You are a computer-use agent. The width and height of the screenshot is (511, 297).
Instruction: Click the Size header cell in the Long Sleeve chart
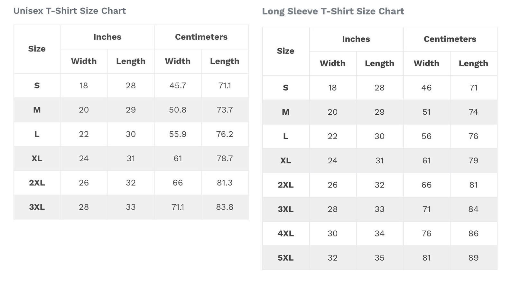[x=286, y=51]
